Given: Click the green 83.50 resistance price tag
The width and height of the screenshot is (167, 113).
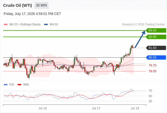Looking at the screenshot, I should 156,31.
